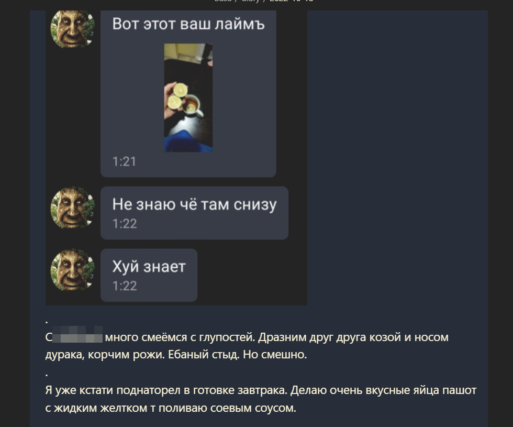The height and width of the screenshot is (427, 513).
Task: Place cursor at "Ебаный стыд. Но смешно."
Action: [x=238, y=355]
